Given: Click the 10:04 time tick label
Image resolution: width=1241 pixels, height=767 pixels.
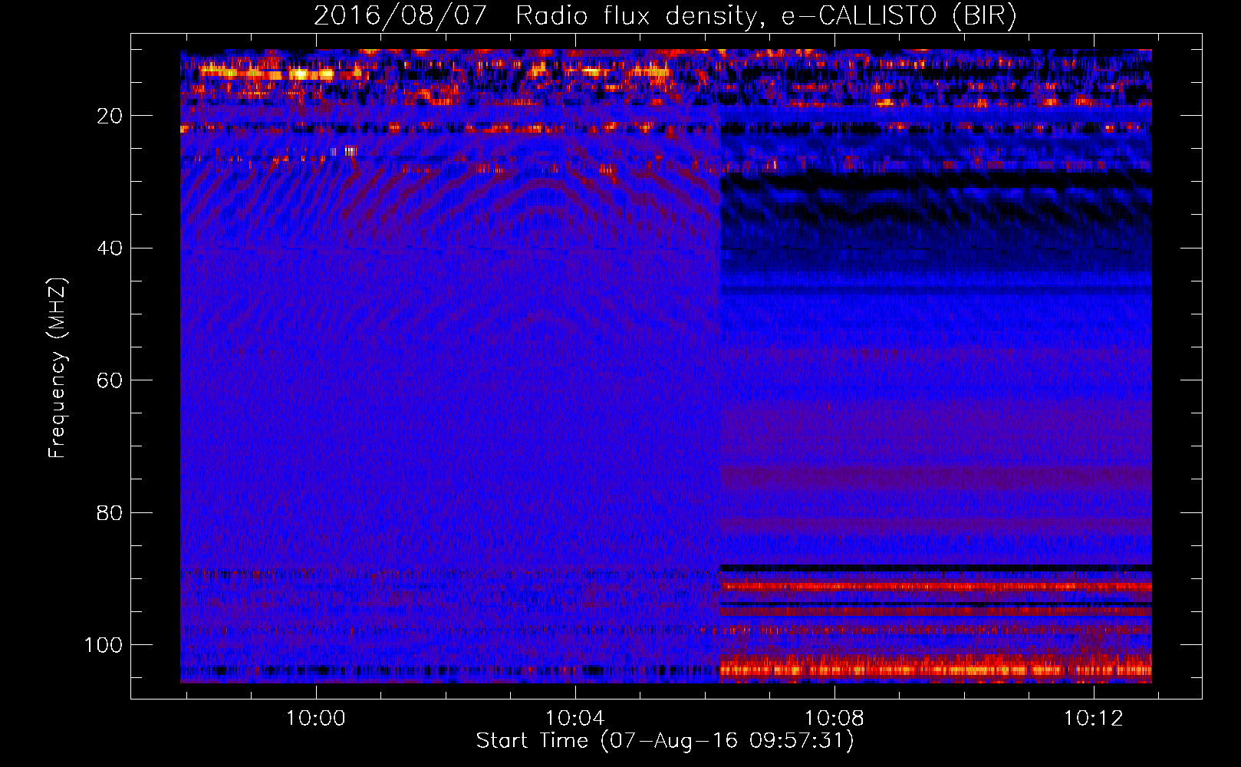Looking at the screenshot, I should coord(575,719).
